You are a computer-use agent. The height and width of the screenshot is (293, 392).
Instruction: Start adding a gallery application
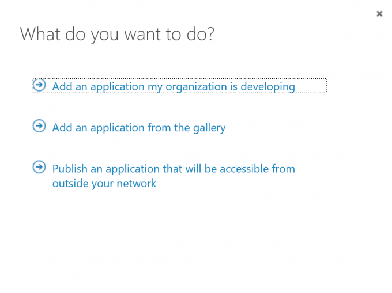click(x=138, y=128)
